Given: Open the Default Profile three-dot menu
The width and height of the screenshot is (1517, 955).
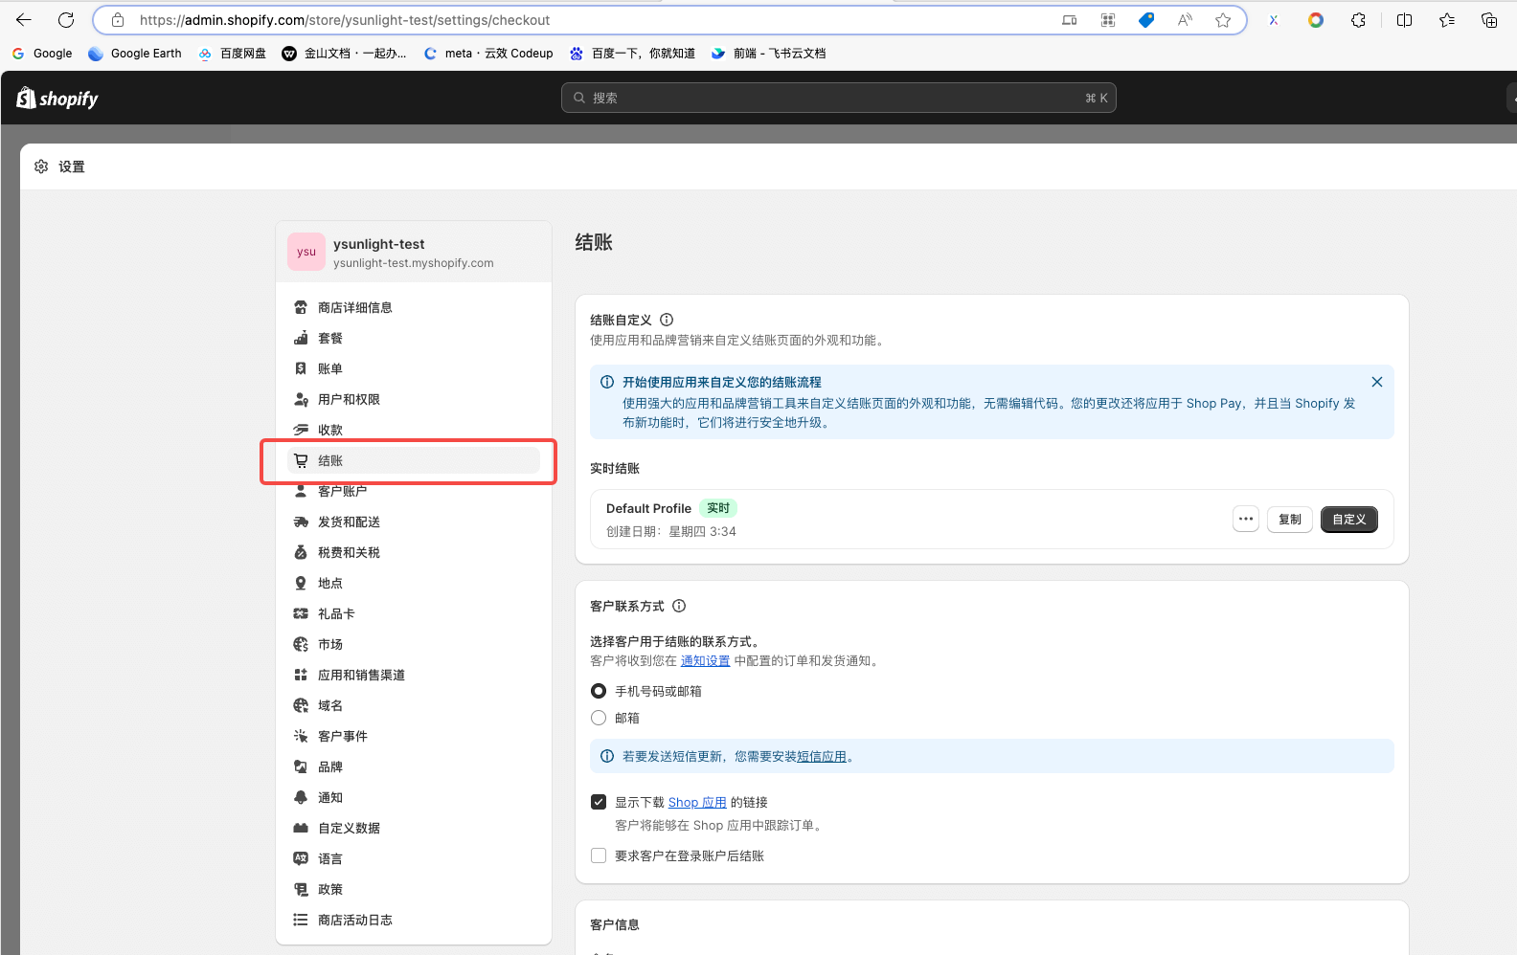Looking at the screenshot, I should coord(1245,519).
